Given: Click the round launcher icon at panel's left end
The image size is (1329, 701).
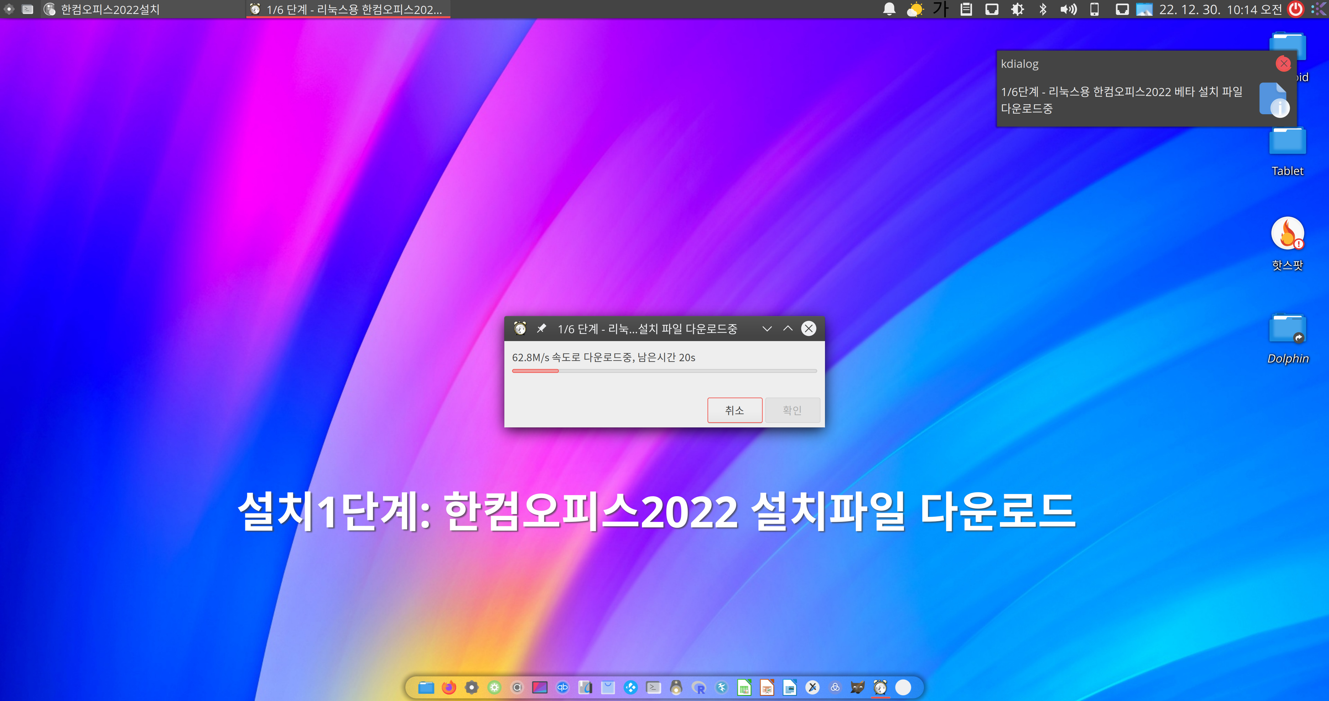Looking at the screenshot, I should click(9, 9).
